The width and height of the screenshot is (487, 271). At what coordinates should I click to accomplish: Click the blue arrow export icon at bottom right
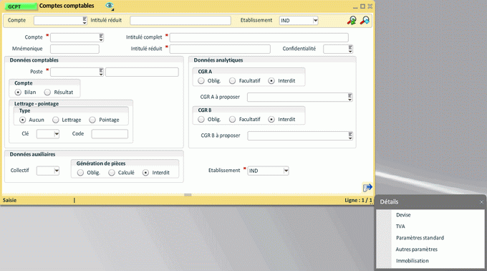coord(367,187)
